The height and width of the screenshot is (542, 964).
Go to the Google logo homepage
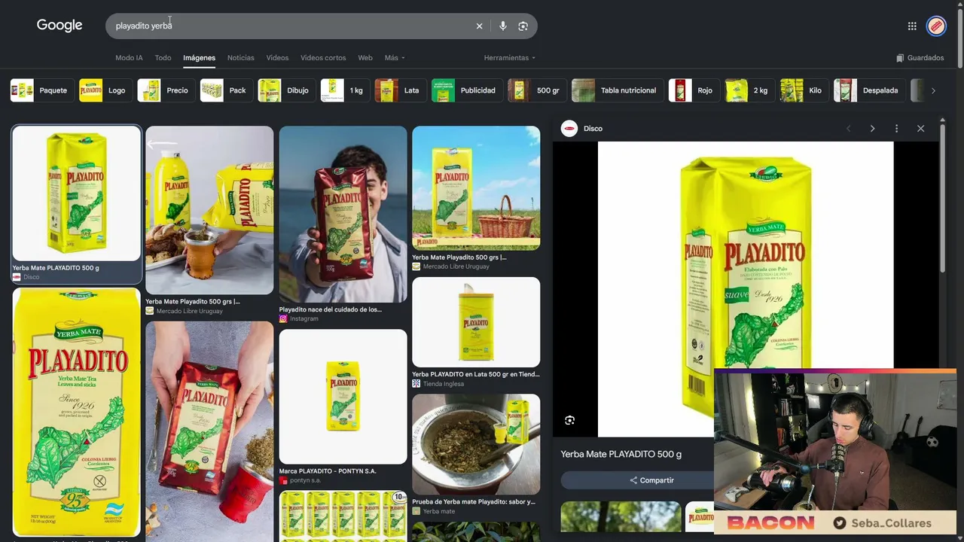coord(59,26)
